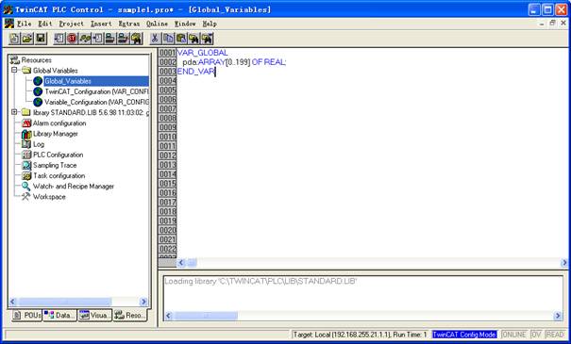The width and height of the screenshot is (571, 344).
Task: Open the PLC Configuration item
Action: click(58, 155)
